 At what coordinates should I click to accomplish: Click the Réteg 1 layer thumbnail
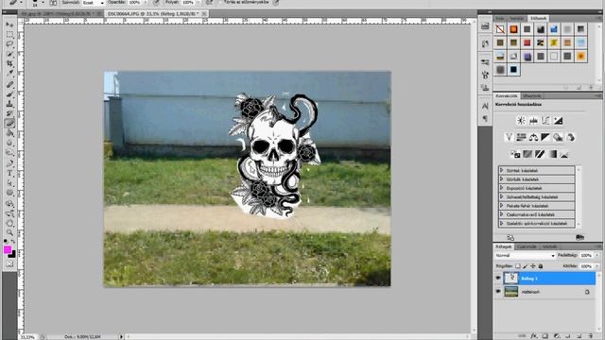pyautogui.click(x=511, y=278)
